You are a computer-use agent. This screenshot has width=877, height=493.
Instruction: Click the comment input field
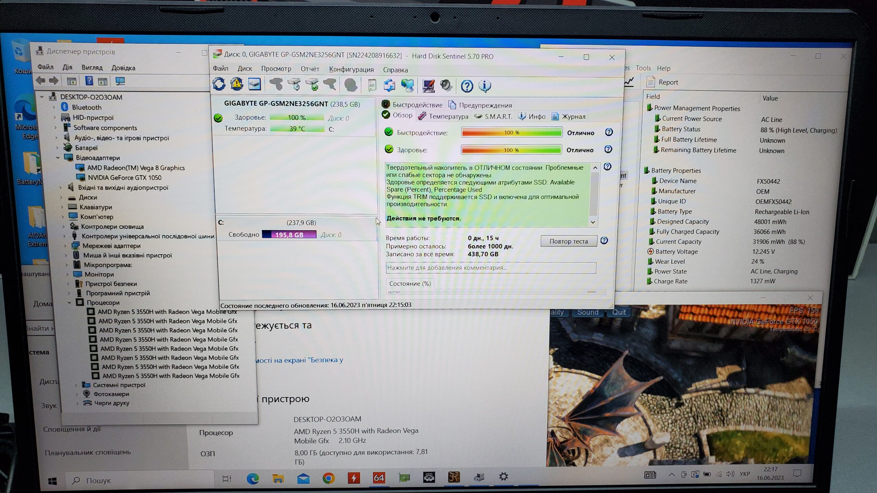pos(491,268)
